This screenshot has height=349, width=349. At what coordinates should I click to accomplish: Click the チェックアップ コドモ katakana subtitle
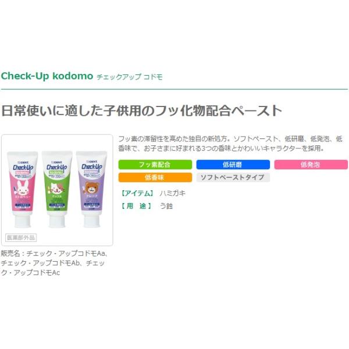(x=130, y=77)
